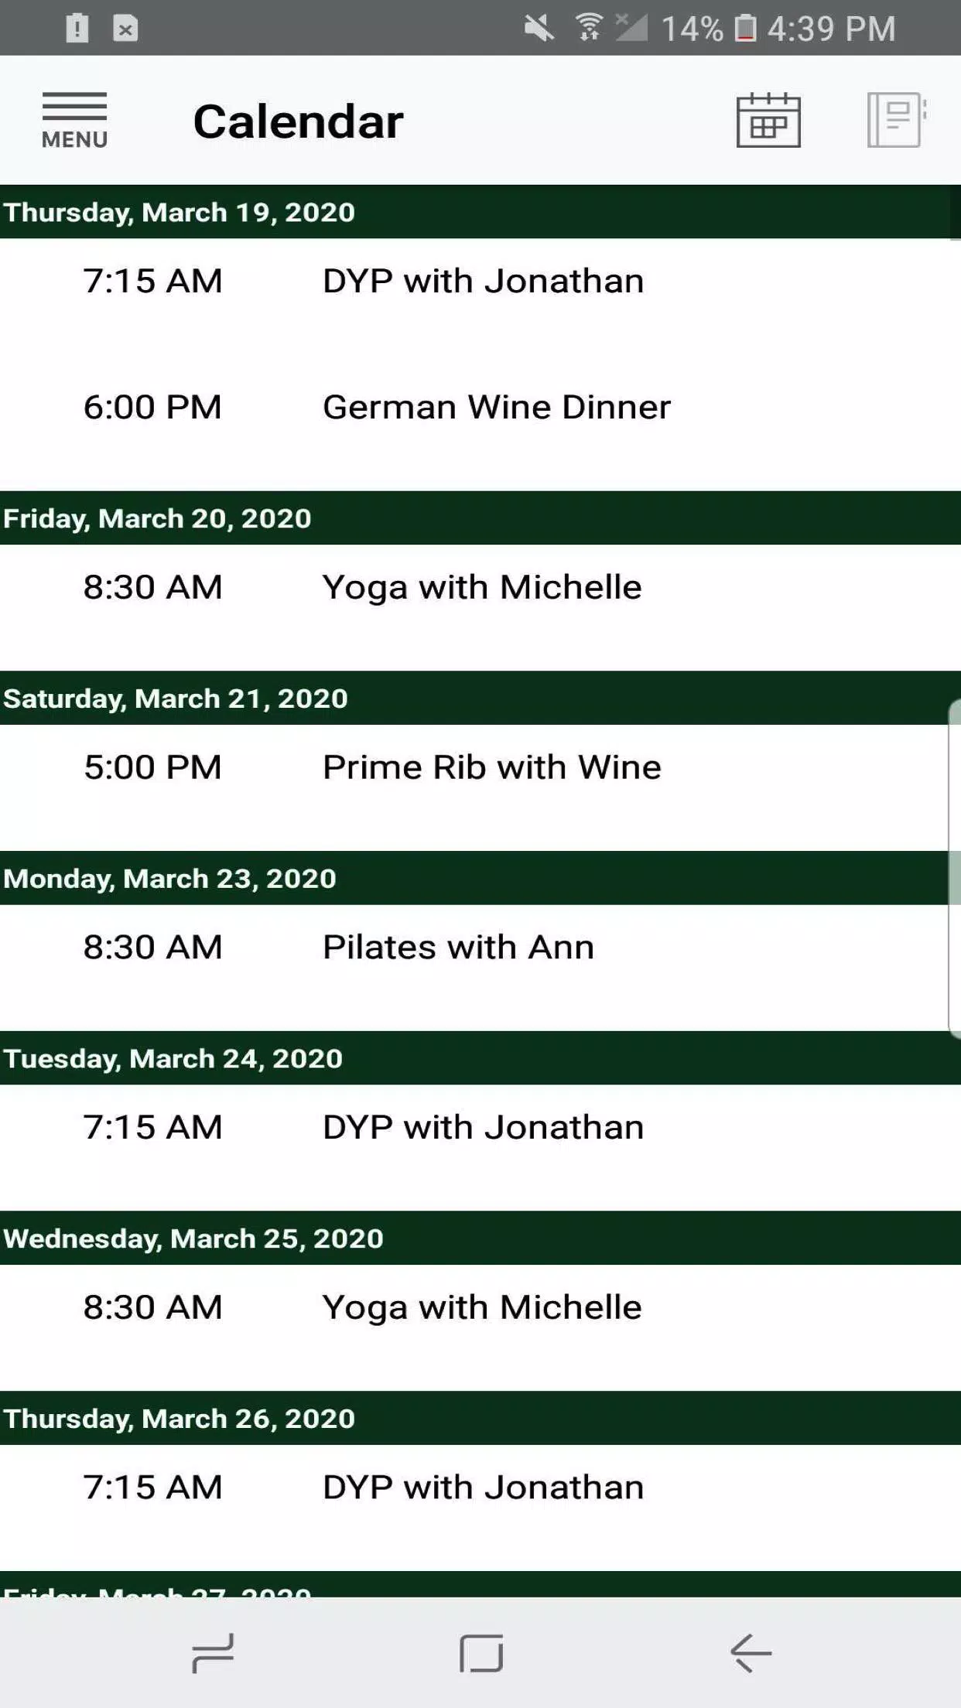Open DYP with Jonathan on March 19
Screen dimensions: 961x1708
pyautogui.click(x=480, y=282)
